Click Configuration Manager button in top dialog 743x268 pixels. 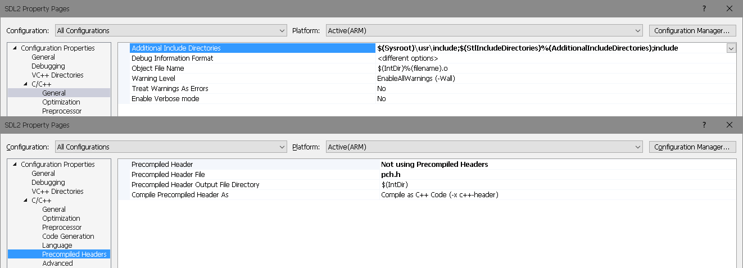point(692,30)
